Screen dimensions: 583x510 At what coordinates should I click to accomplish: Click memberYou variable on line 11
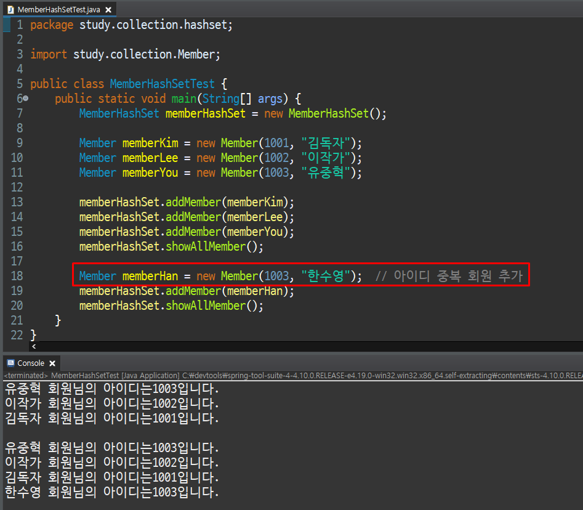pyautogui.click(x=150, y=172)
